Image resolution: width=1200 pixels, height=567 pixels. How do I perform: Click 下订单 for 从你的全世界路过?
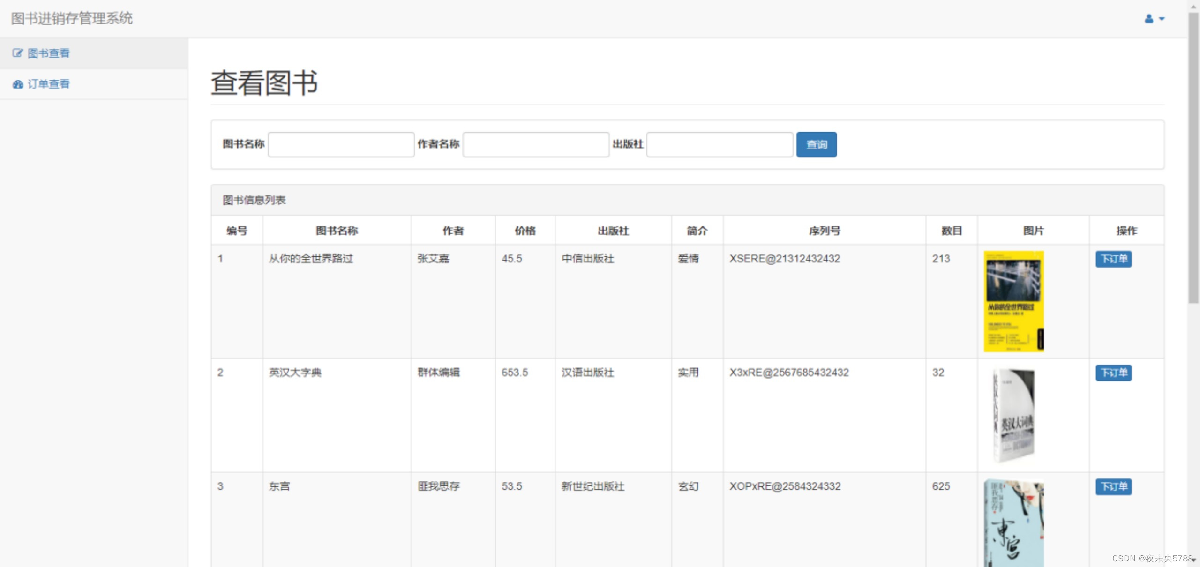point(1113,259)
